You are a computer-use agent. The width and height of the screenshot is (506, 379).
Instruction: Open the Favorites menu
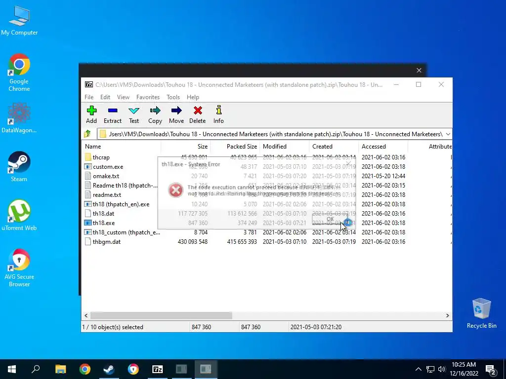[148, 97]
